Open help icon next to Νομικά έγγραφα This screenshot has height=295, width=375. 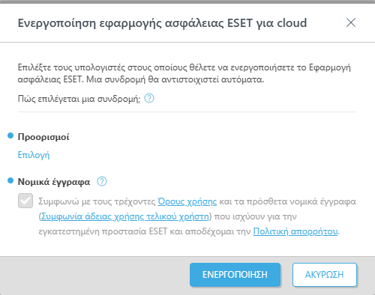pos(102,181)
